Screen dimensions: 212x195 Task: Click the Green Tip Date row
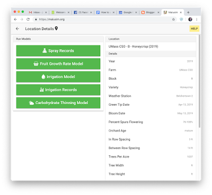151,105
